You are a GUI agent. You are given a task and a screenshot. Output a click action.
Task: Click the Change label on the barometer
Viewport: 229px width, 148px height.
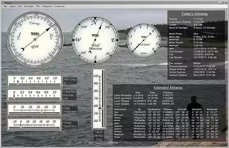(35, 23)
